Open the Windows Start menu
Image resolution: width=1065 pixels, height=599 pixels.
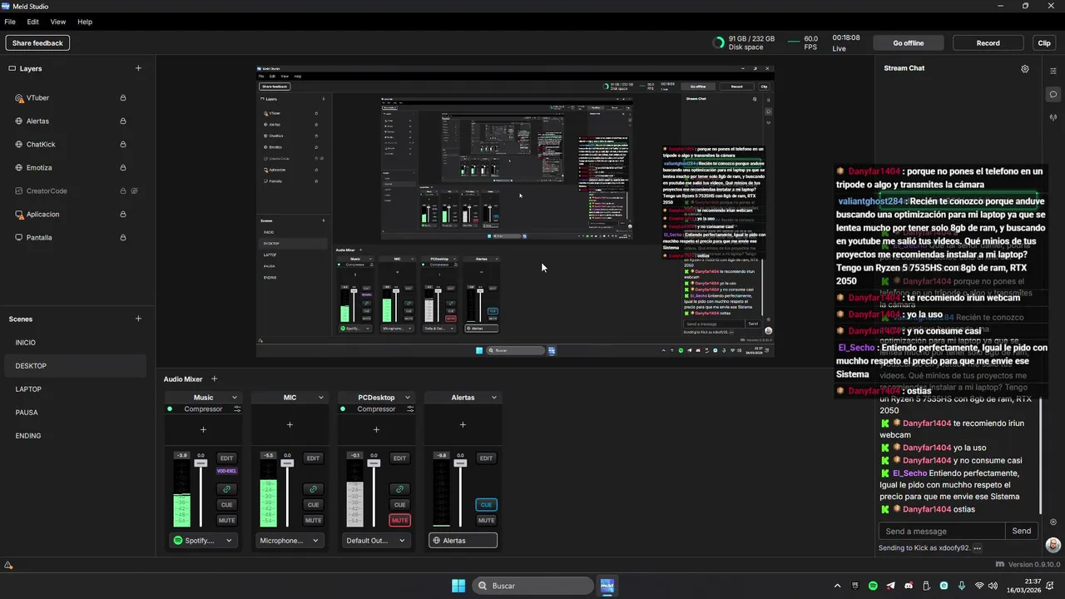pos(458,586)
